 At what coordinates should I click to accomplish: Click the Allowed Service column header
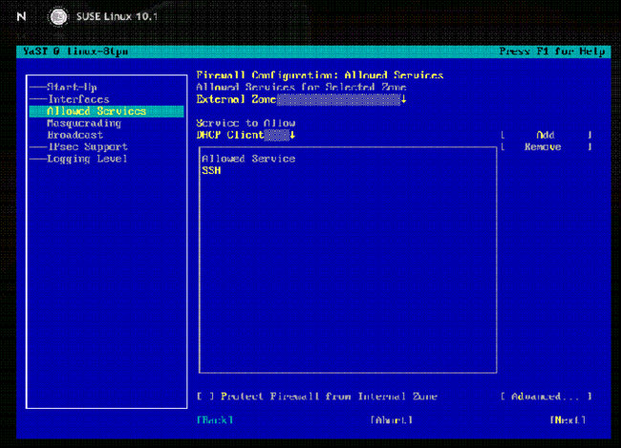coord(248,159)
